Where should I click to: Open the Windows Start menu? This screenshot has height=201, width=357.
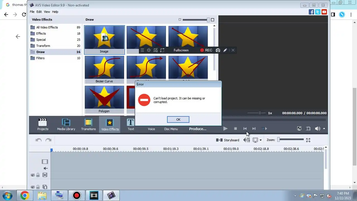click(x=8, y=195)
